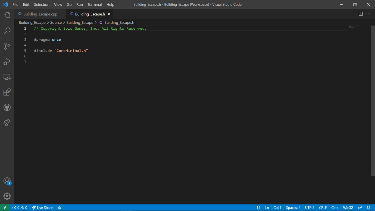
Task: Close the Building_Escape.h tab
Action: point(109,14)
